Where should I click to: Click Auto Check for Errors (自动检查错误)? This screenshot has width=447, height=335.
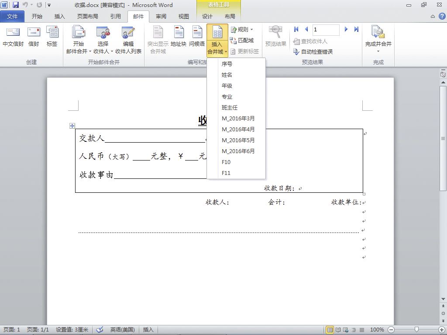click(x=313, y=51)
